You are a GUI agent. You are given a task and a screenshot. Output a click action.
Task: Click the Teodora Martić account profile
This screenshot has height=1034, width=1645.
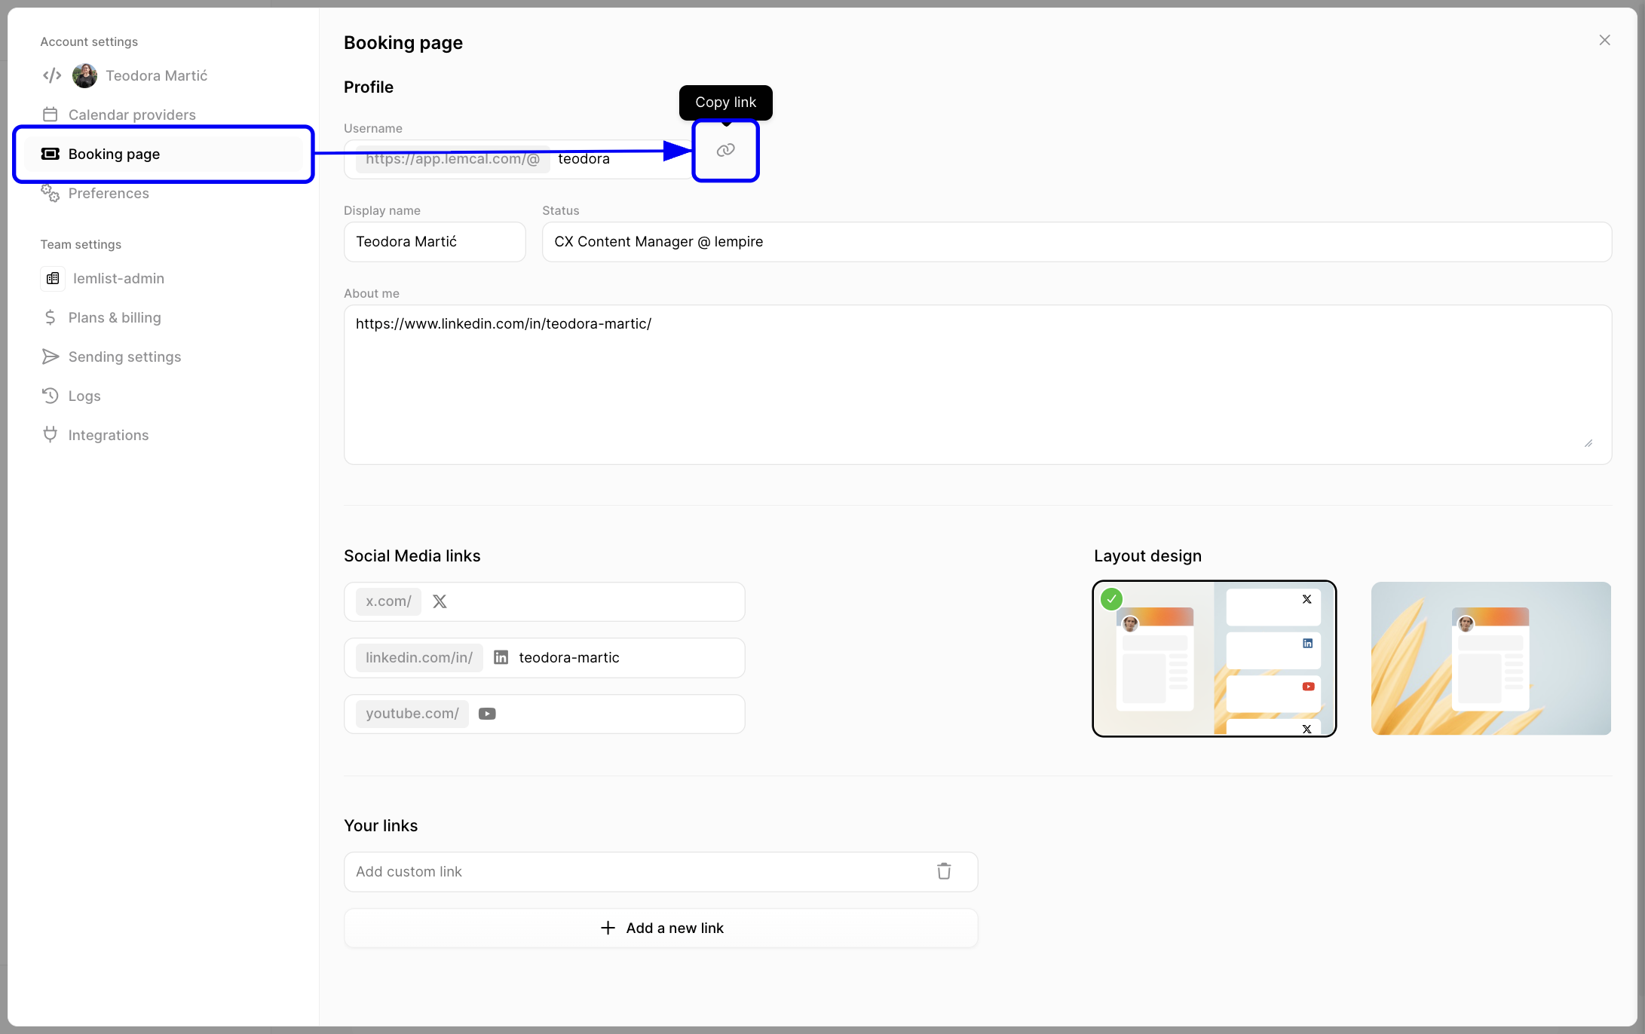tap(156, 75)
